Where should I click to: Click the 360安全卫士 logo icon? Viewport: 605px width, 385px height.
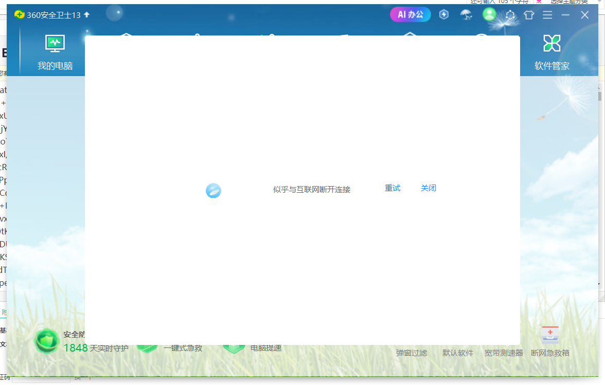click(x=19, y=14)
